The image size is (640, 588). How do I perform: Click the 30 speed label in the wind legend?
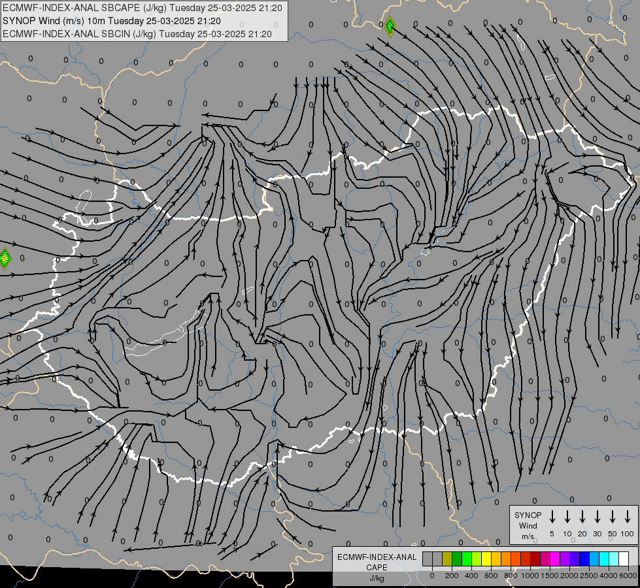[597, 534]
